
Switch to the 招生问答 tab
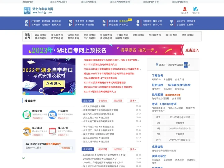pos(118,101)
